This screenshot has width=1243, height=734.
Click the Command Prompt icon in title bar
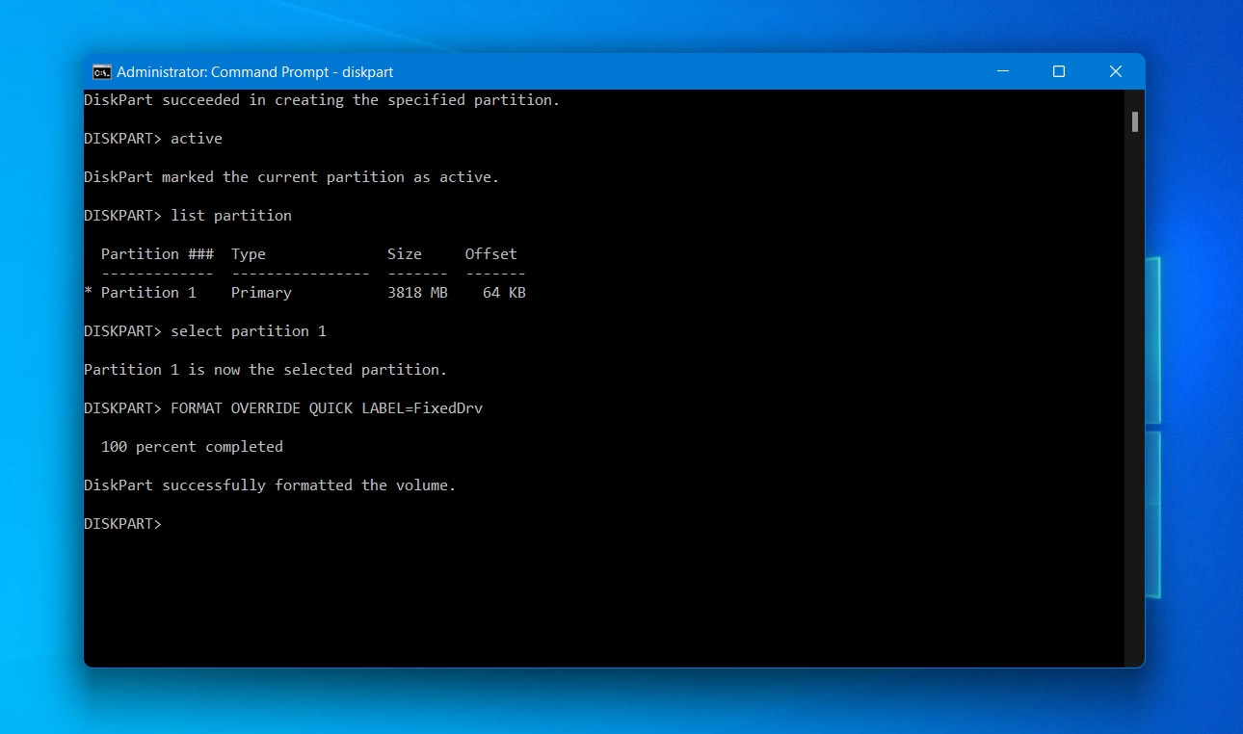pos(101,72)
